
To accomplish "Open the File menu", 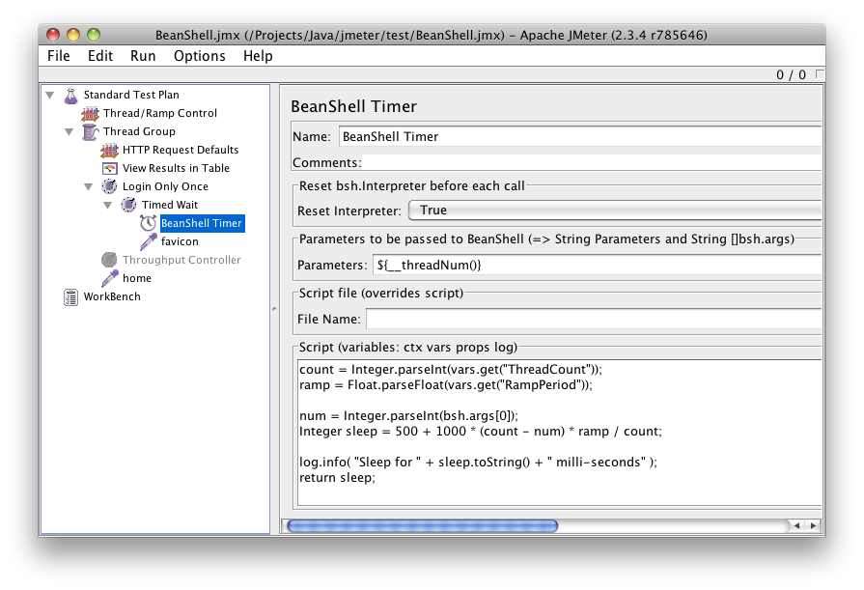I will pos(59,56).
